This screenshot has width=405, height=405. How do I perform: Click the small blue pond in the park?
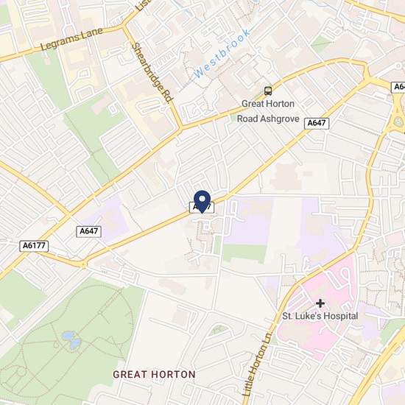(x=71, y=340)
